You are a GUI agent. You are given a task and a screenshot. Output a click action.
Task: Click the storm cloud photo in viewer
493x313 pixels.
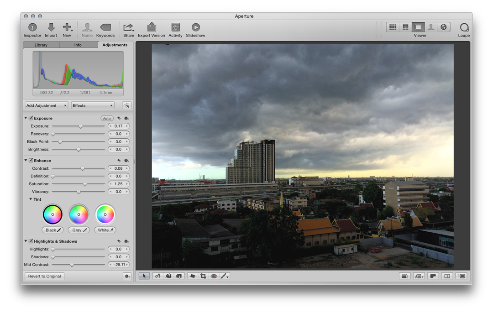click(x=303, y=156)
